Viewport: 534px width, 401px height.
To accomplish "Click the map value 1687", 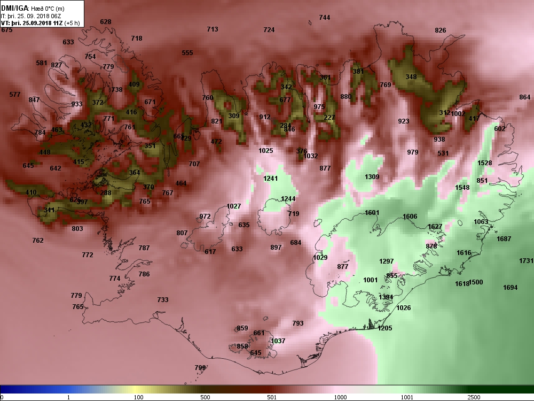I will click(x=504, y=239).
